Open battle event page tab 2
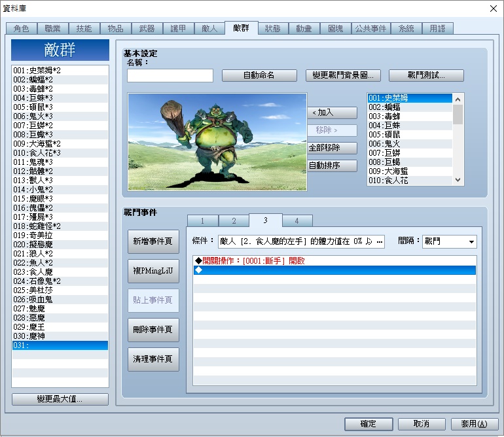 coord(234,221)
